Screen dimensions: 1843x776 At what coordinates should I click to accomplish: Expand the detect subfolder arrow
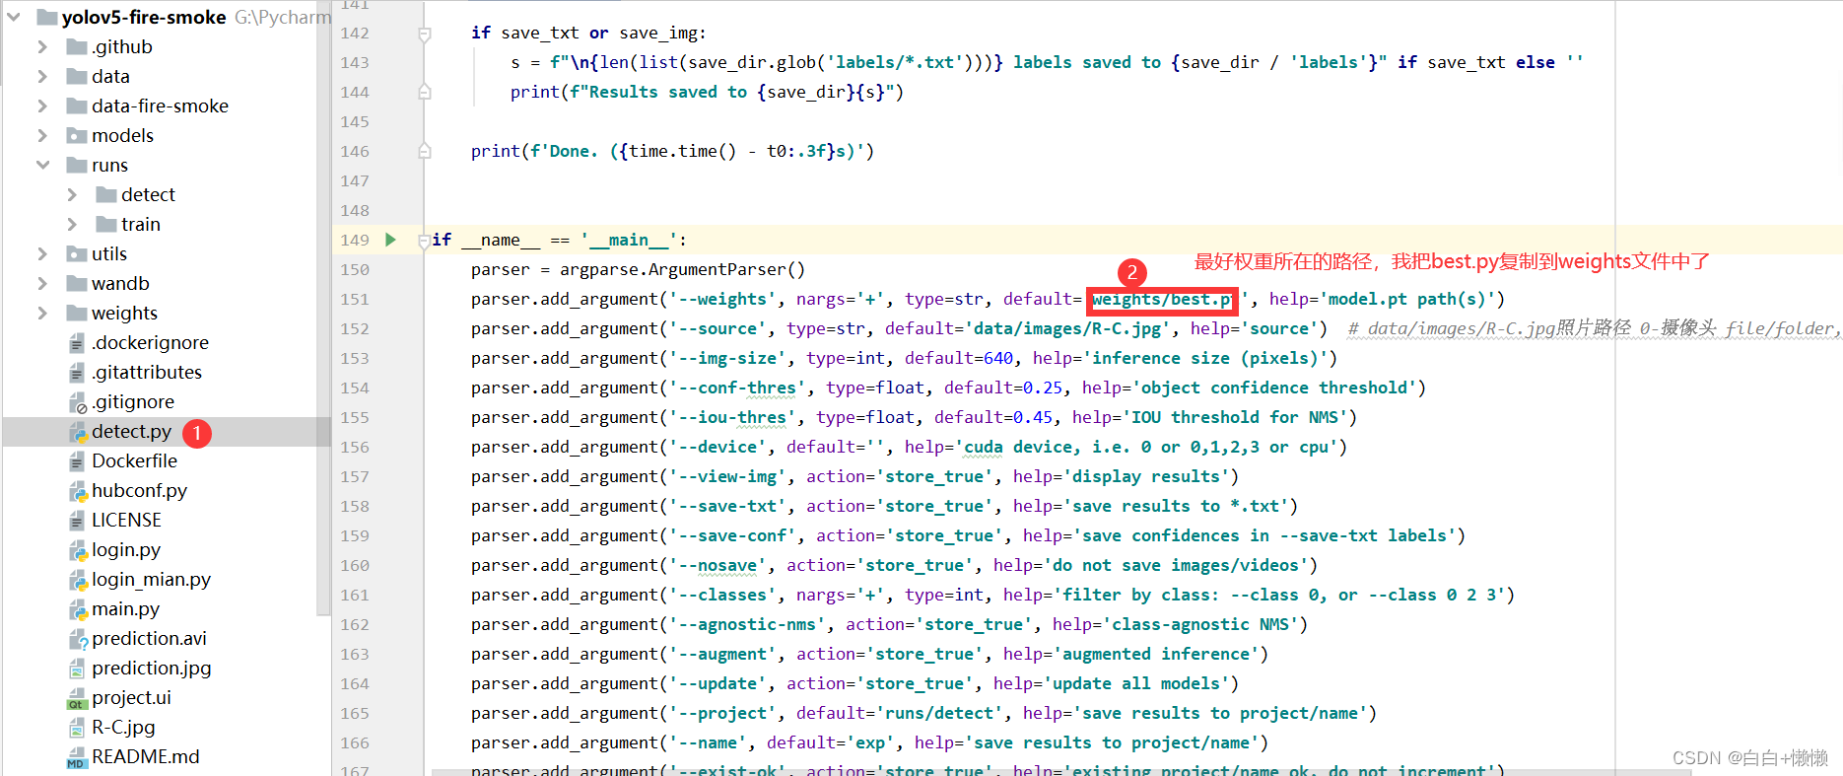coord(72,194)
